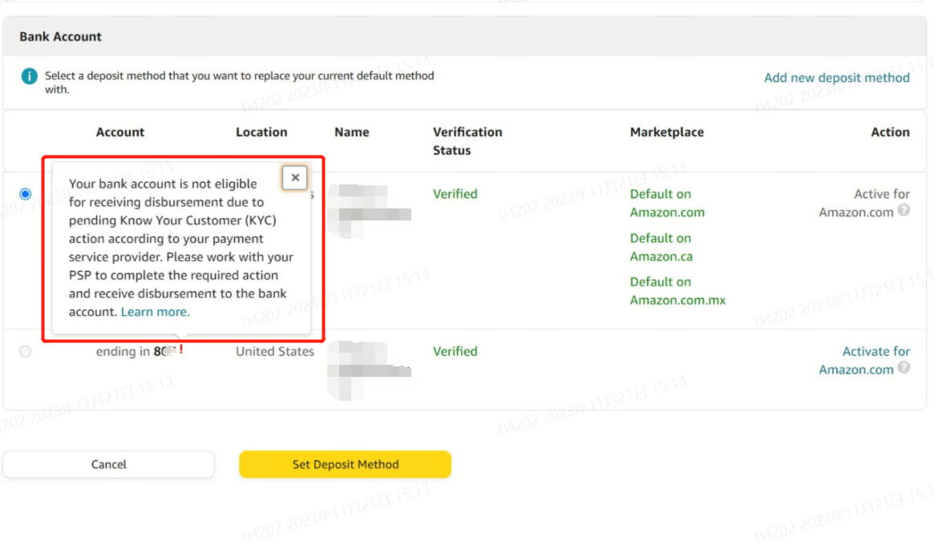Click the "Bank Account" section header
The width and height of the screenshot is (935, 558).
pyautogui.click(x=60, y=36)
